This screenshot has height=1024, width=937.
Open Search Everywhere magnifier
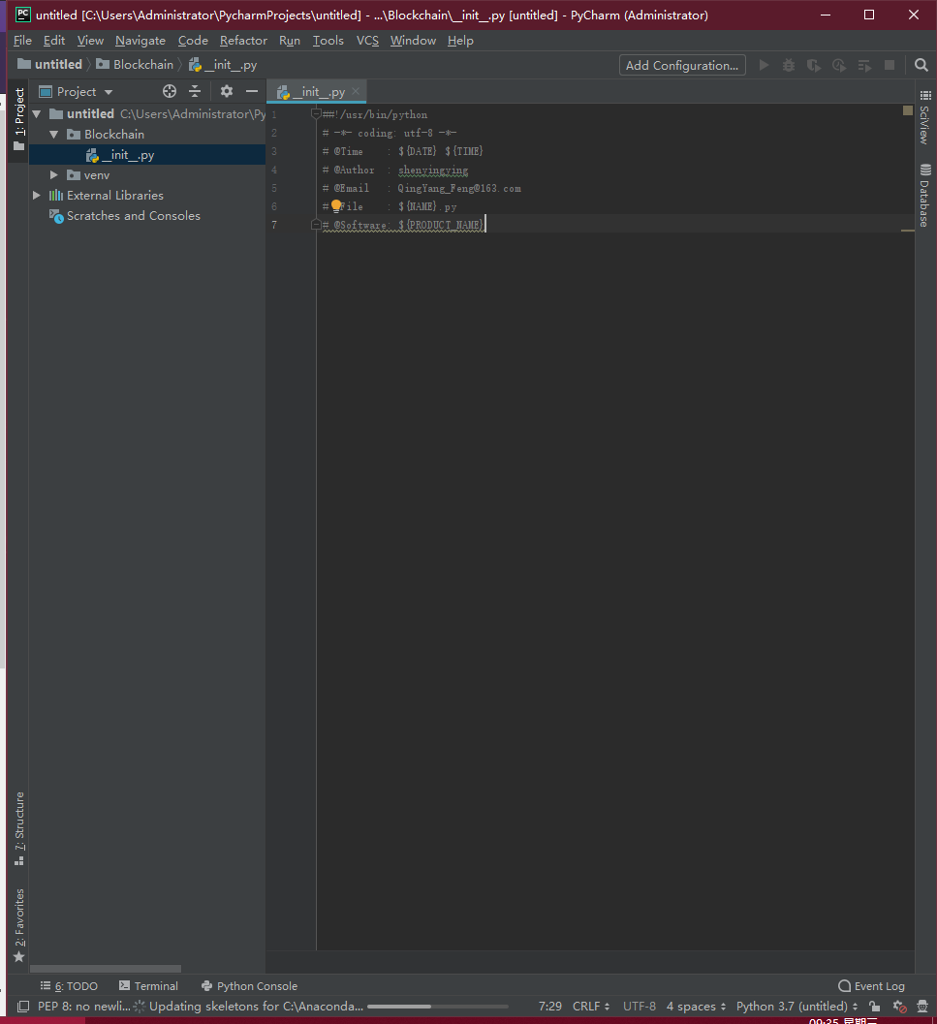pos(921,65)
